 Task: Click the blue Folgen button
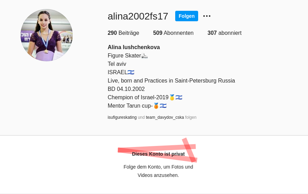(x=186, y=16)
